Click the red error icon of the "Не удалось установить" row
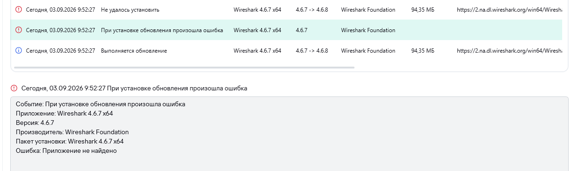The height and width of the screenshot is (171, 571). (19, 9)
